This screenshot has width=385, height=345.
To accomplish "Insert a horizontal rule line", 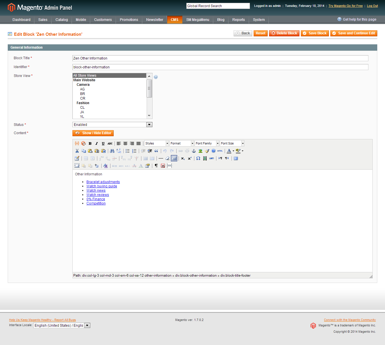I will (161, 158).
